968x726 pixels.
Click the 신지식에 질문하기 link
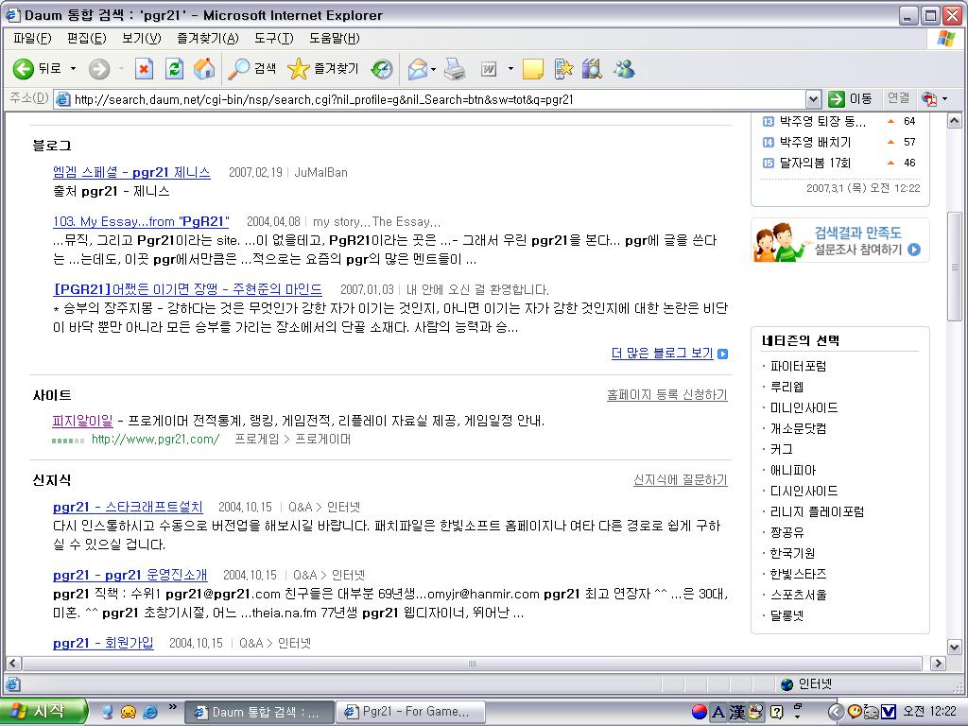point(681,479)
